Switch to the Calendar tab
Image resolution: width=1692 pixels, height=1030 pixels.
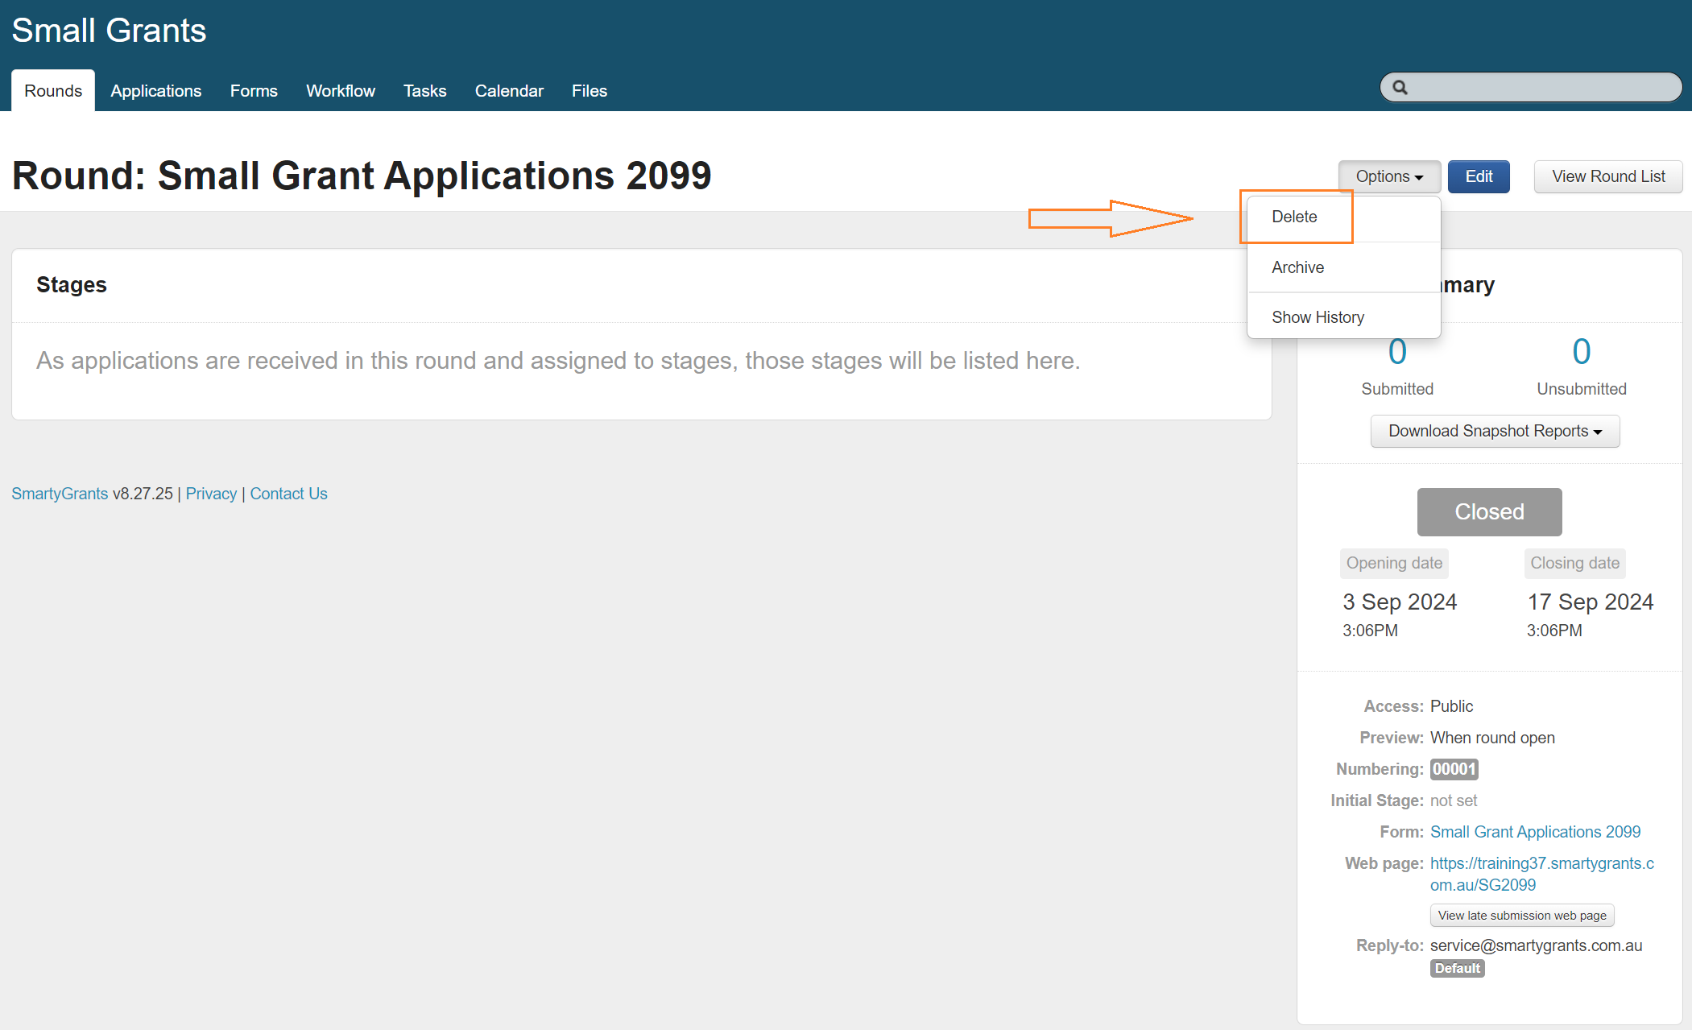tap(509, 91)
